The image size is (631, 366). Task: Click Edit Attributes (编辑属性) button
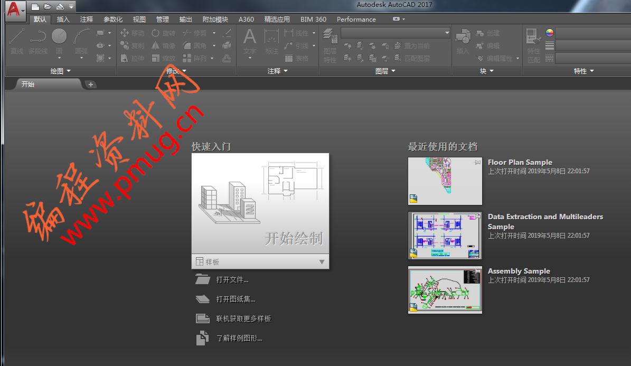(495, 59)
